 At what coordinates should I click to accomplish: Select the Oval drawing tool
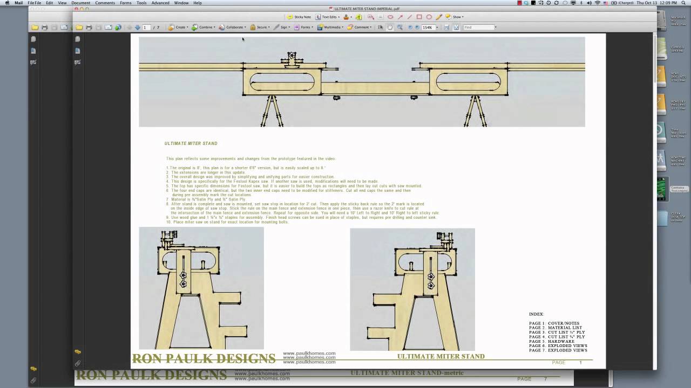429,17
